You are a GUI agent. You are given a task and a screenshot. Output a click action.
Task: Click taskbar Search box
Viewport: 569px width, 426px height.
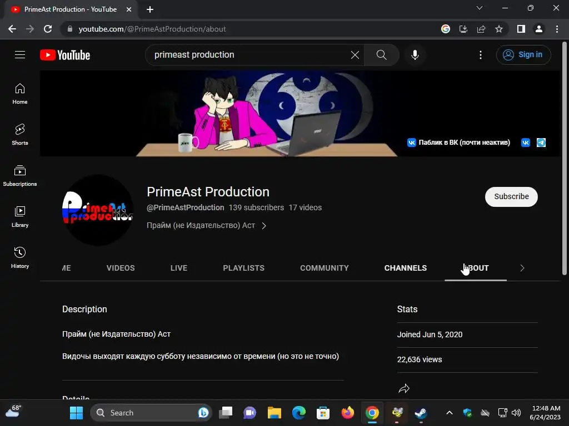[x=151, y=413]
